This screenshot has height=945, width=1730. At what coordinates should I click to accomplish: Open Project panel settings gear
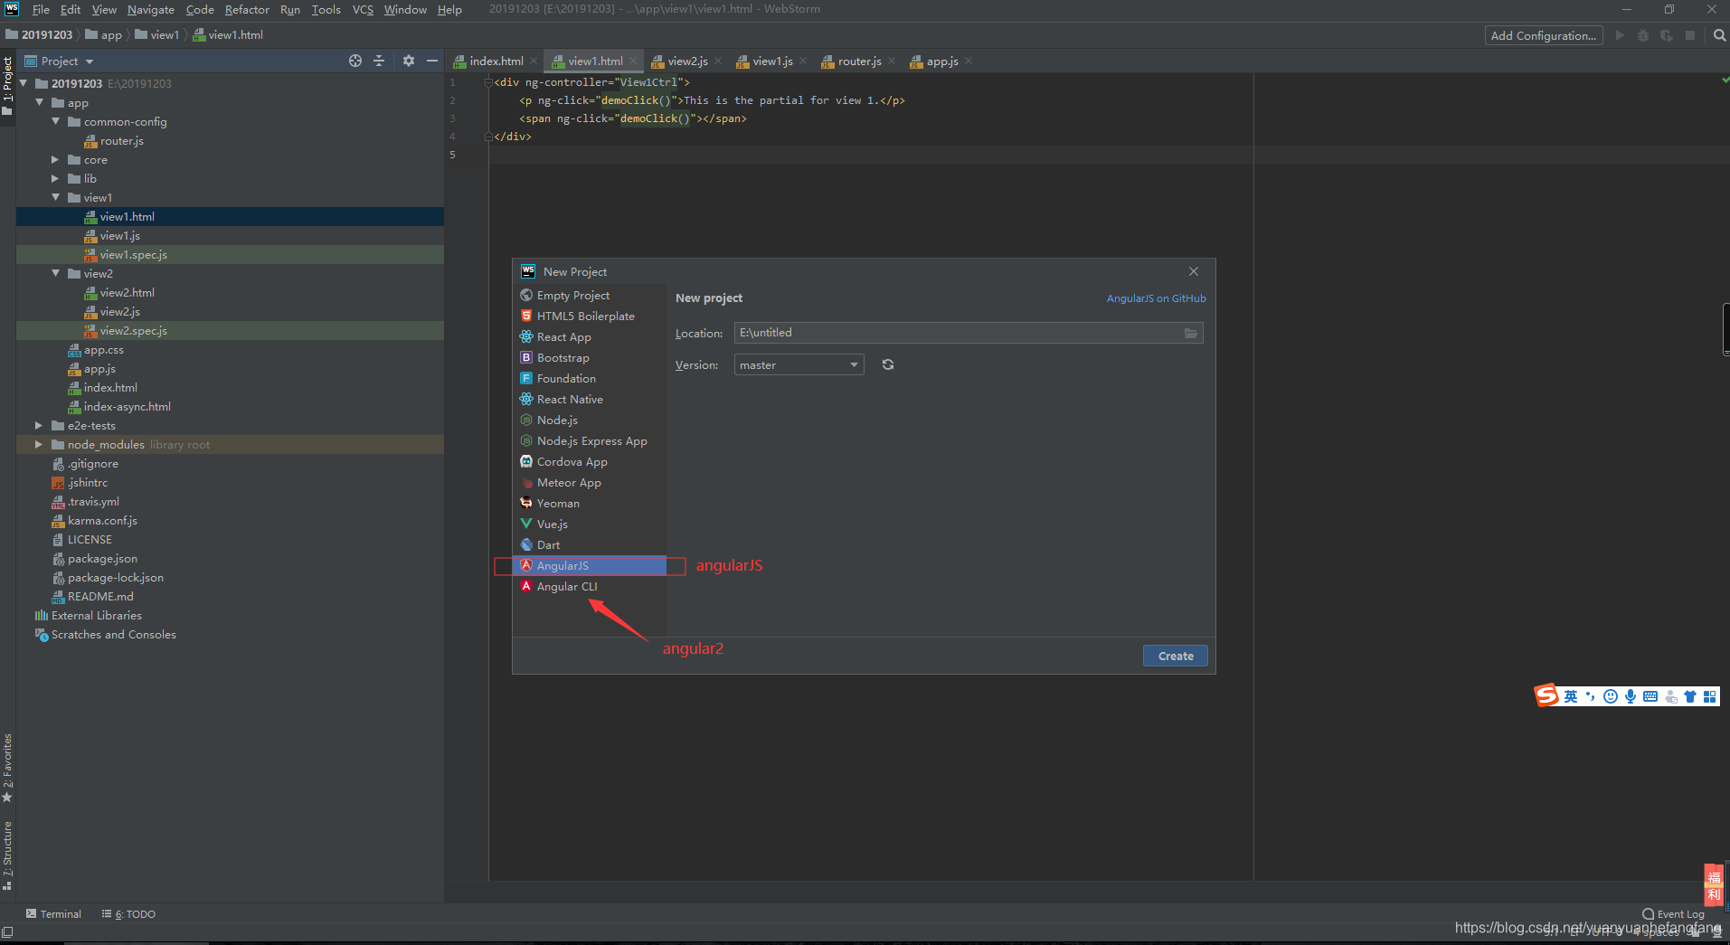click(409, 61)
